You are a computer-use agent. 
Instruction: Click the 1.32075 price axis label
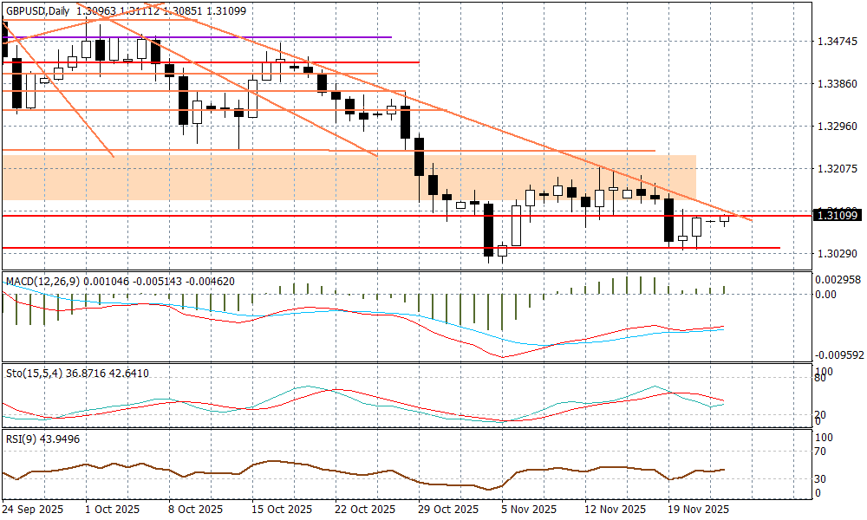point(837,168)
